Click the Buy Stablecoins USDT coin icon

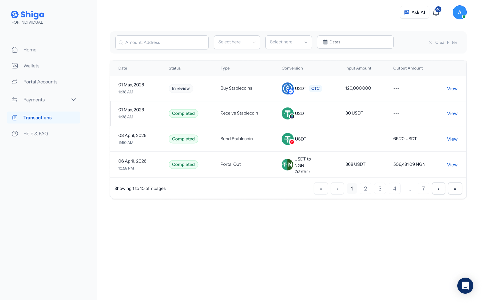click(x=288, y=88)
